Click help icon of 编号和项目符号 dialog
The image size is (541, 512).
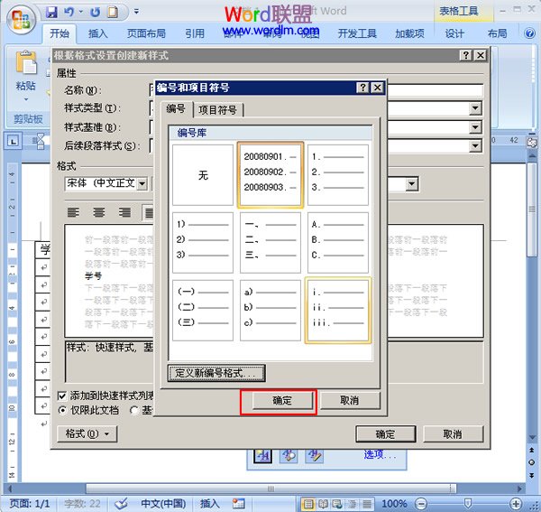pos(363,88)
